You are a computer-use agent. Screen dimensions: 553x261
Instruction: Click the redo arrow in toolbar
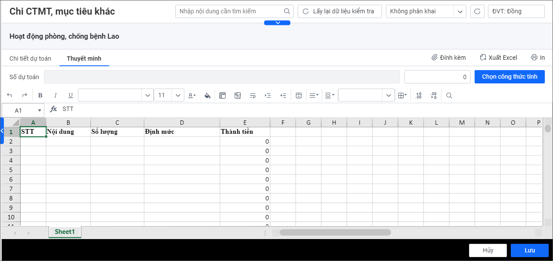[25, 95]
